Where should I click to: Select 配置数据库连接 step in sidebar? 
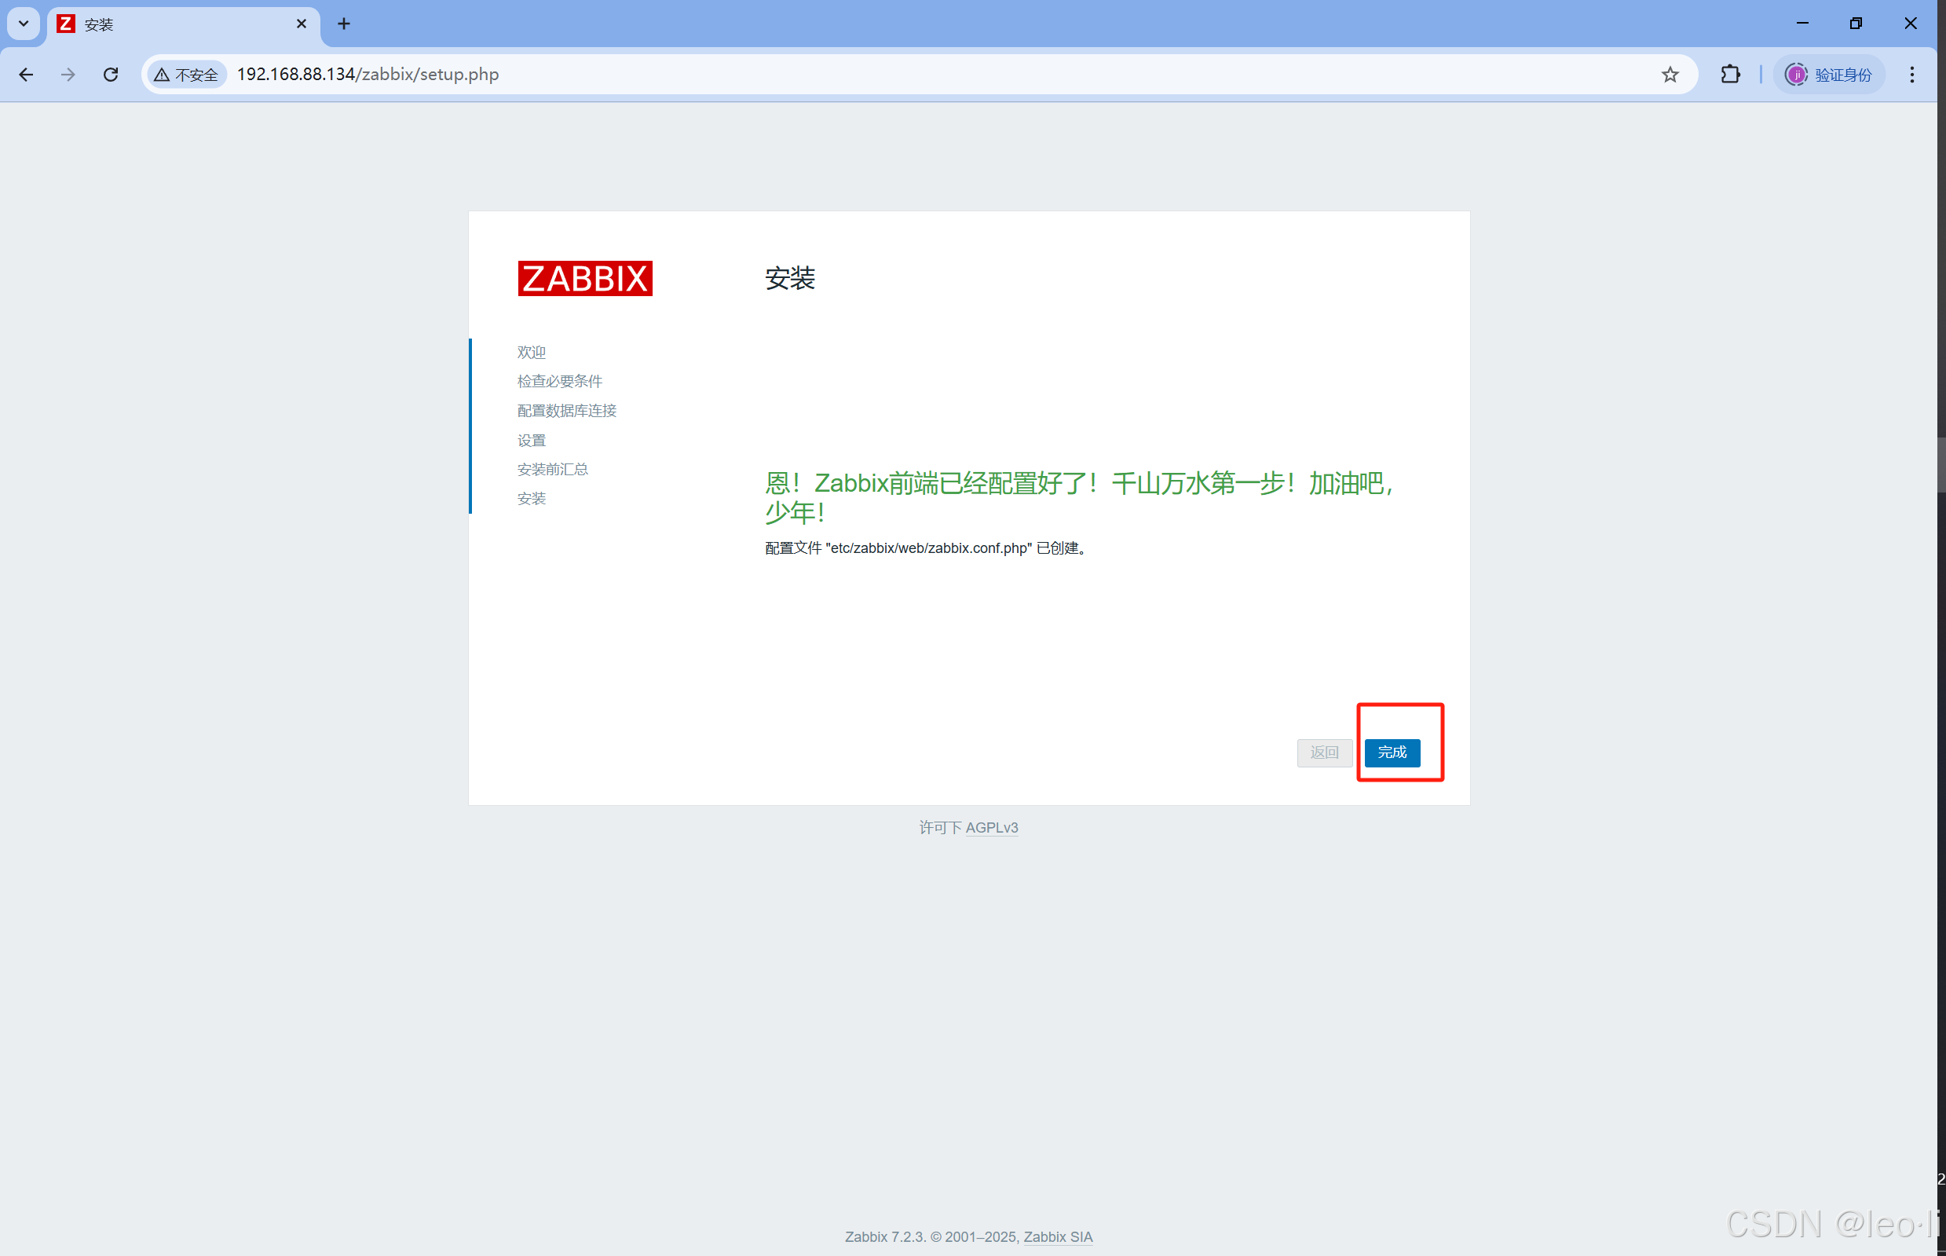566,410
